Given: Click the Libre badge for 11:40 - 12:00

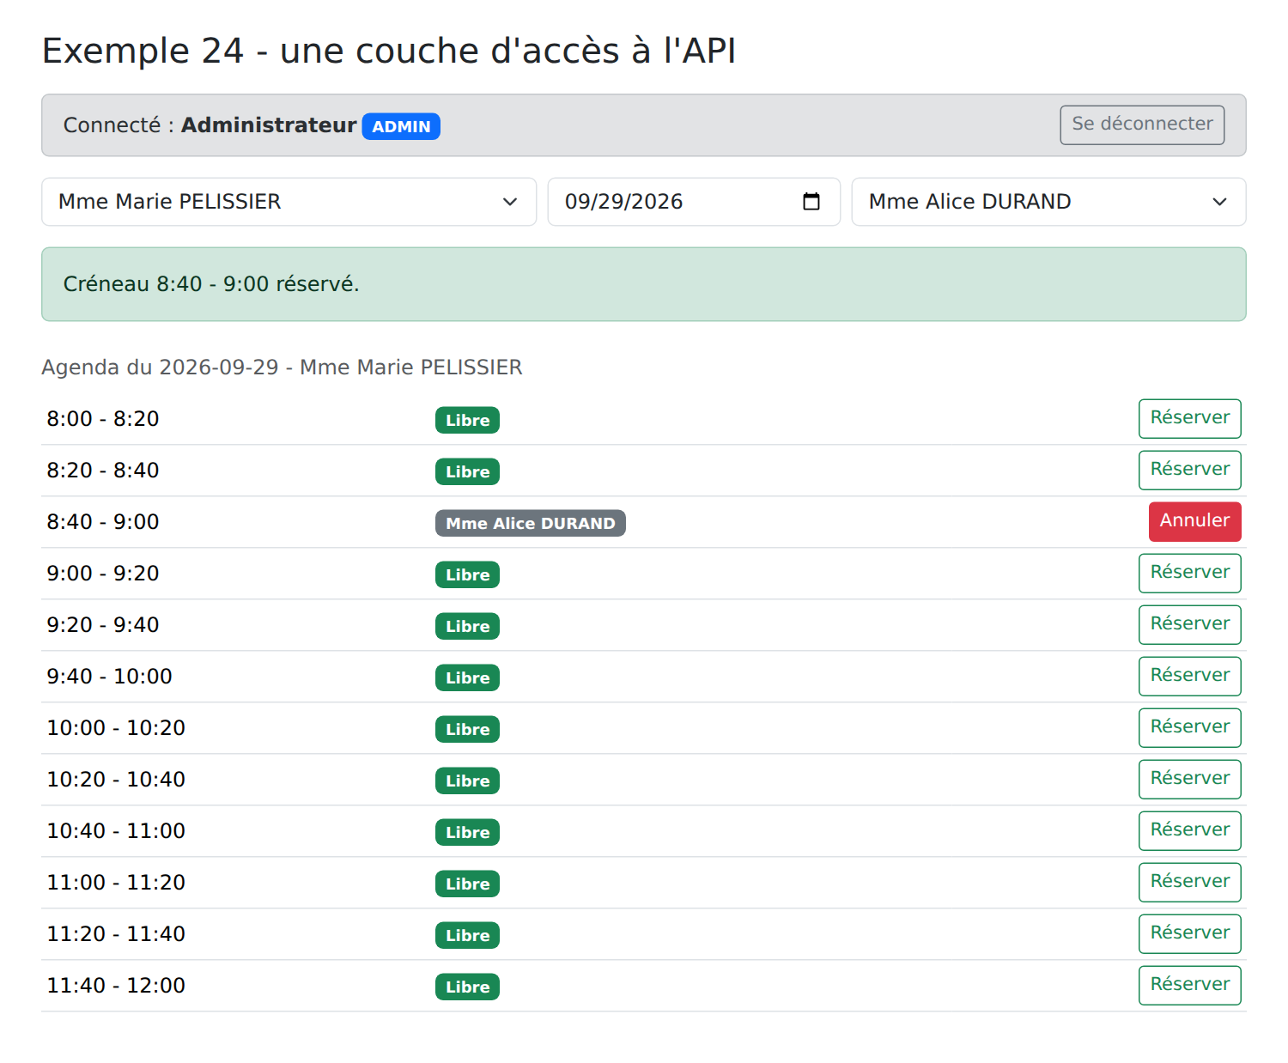Looking at the screenshot, I should pyautogui.click(x=467, y=987).
